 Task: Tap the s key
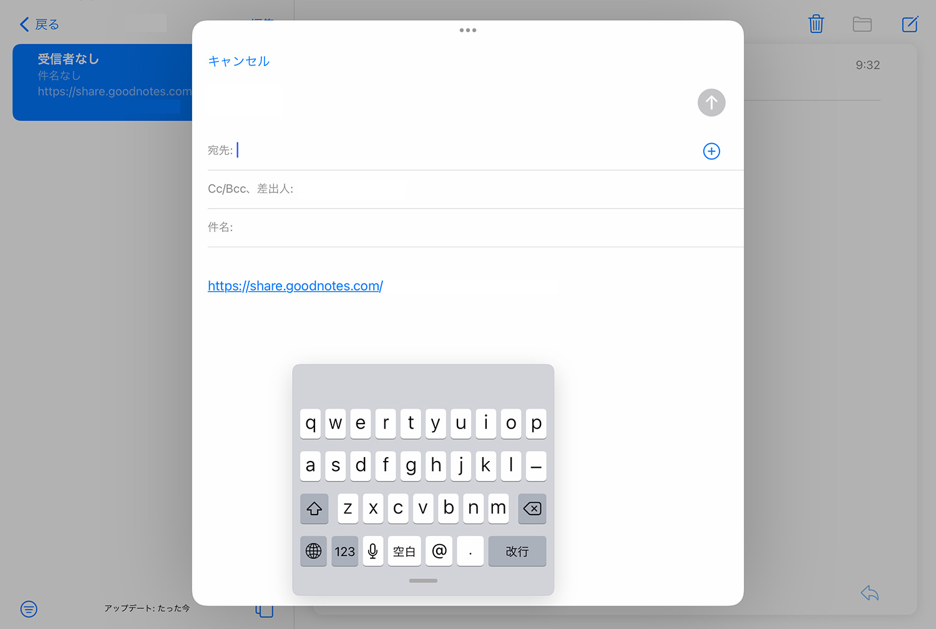[336, 466]
